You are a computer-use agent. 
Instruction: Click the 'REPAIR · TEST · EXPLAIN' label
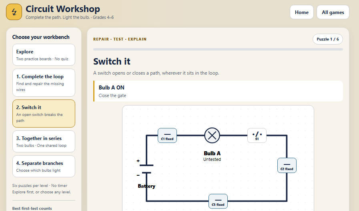click(x=120, y=39)
